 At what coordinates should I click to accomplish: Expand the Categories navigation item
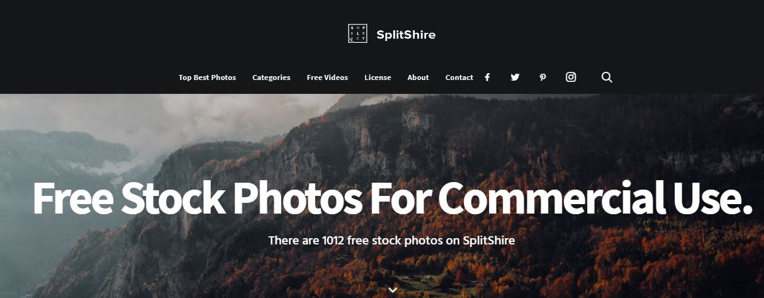[271, 77]
